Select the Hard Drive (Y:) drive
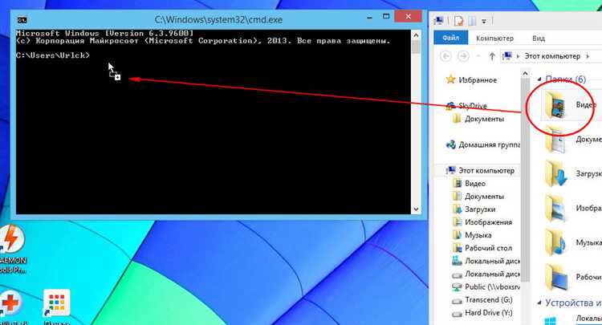Viewport: 602px width, 325px height. [488, 313]
